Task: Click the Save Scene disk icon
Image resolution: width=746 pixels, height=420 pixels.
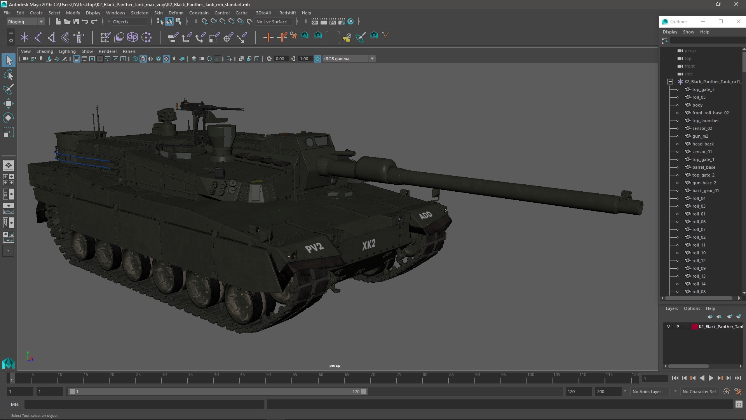Action: pyautogui.click(x=76, y=22)
